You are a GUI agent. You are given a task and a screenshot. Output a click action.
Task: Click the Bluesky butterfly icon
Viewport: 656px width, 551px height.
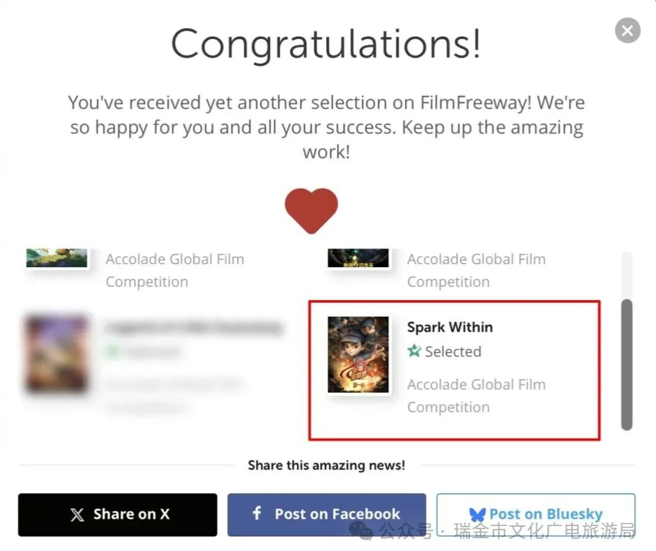pos(477,514)
